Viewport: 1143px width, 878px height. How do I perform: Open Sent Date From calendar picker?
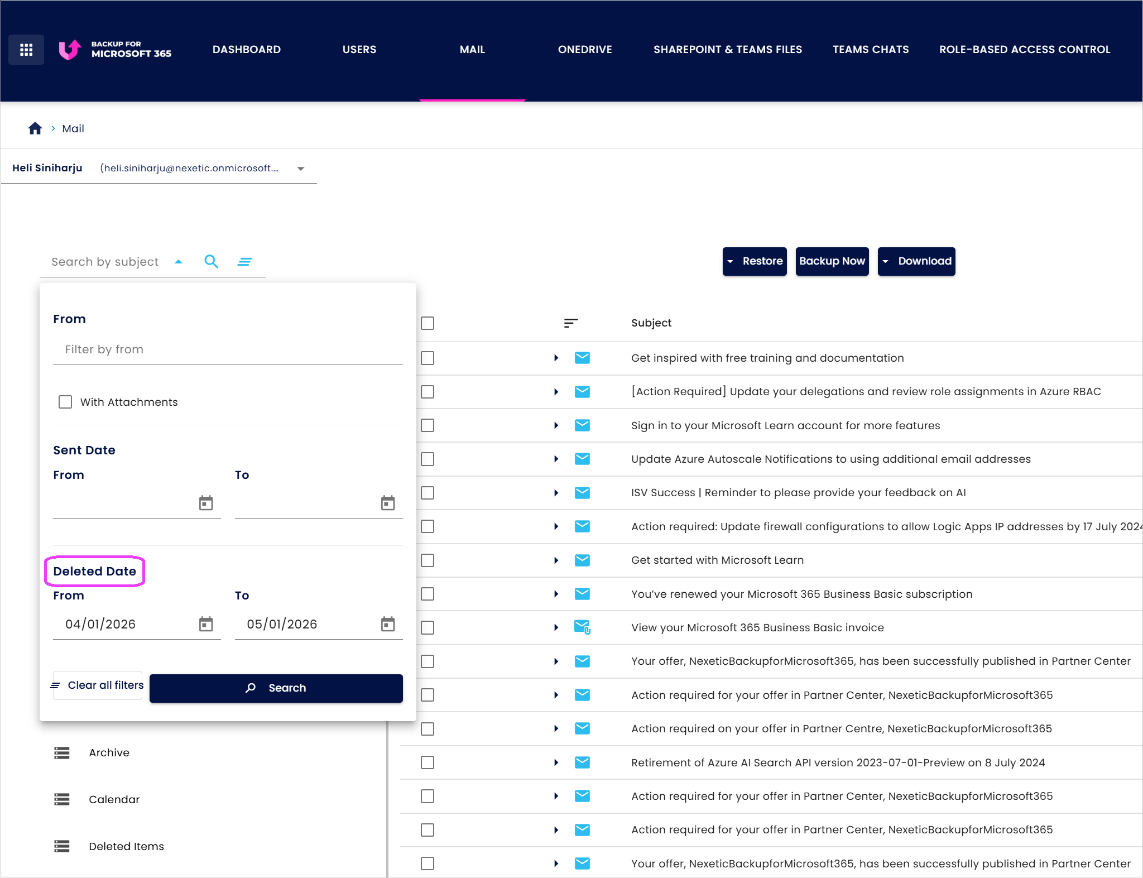click(x=206, y=503)
